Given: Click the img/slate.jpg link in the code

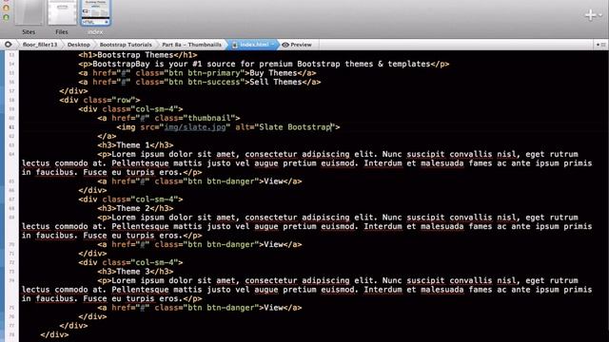Looking at the screenshot, I should tap(194, 127).
